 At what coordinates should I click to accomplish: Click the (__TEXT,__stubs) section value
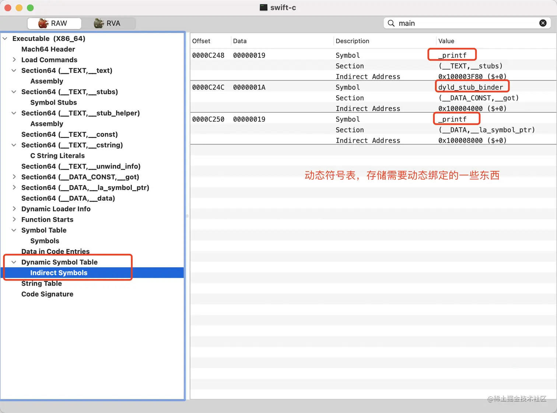470,66
